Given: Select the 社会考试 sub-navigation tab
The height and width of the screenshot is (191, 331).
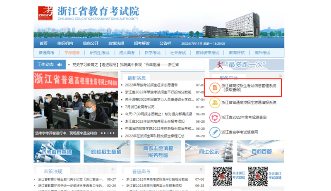Looking at the screenshot, I should (178, 53).
